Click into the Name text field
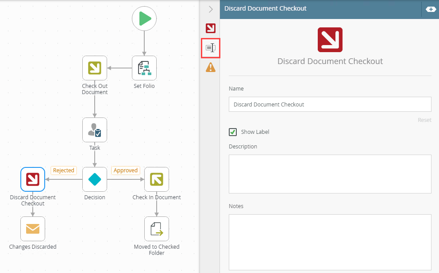439x273 pixels. point(330,105)
